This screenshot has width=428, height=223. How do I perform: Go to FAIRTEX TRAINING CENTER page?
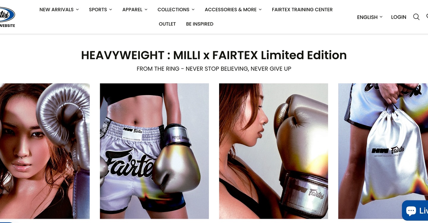302,9
